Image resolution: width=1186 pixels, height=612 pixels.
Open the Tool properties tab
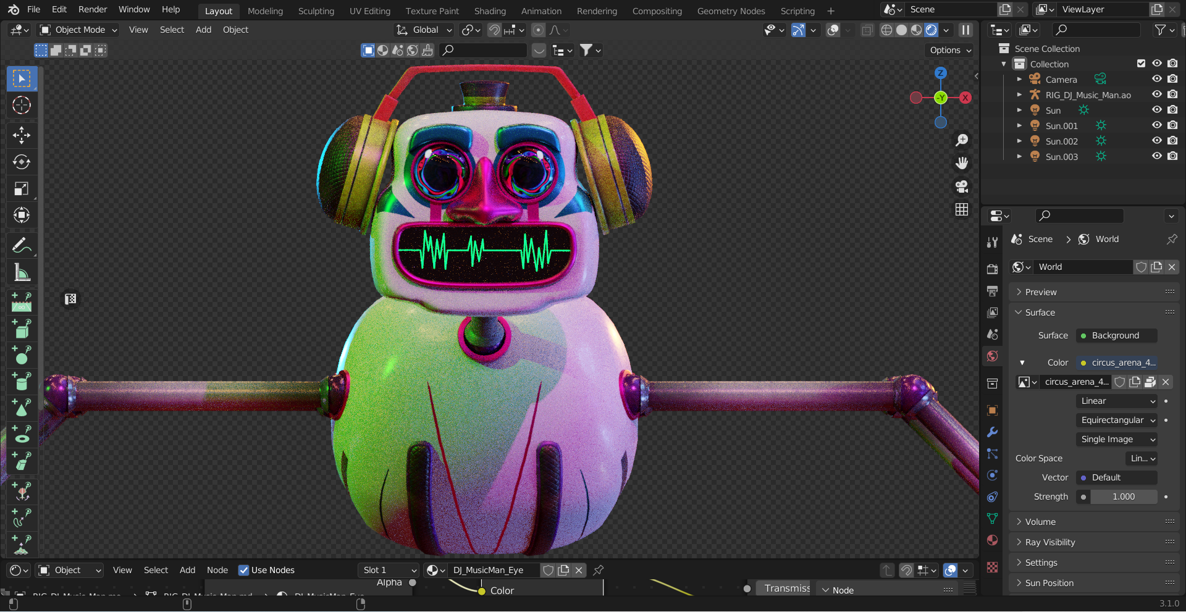992,242
